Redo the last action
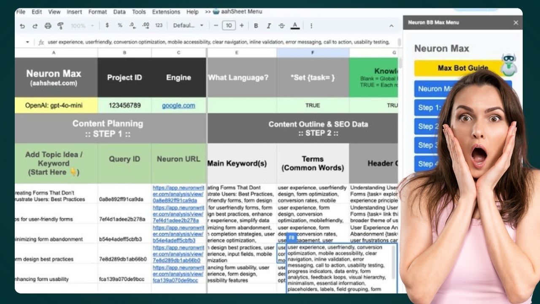Viewport: 540px width, 304px height. click(35, 26)
